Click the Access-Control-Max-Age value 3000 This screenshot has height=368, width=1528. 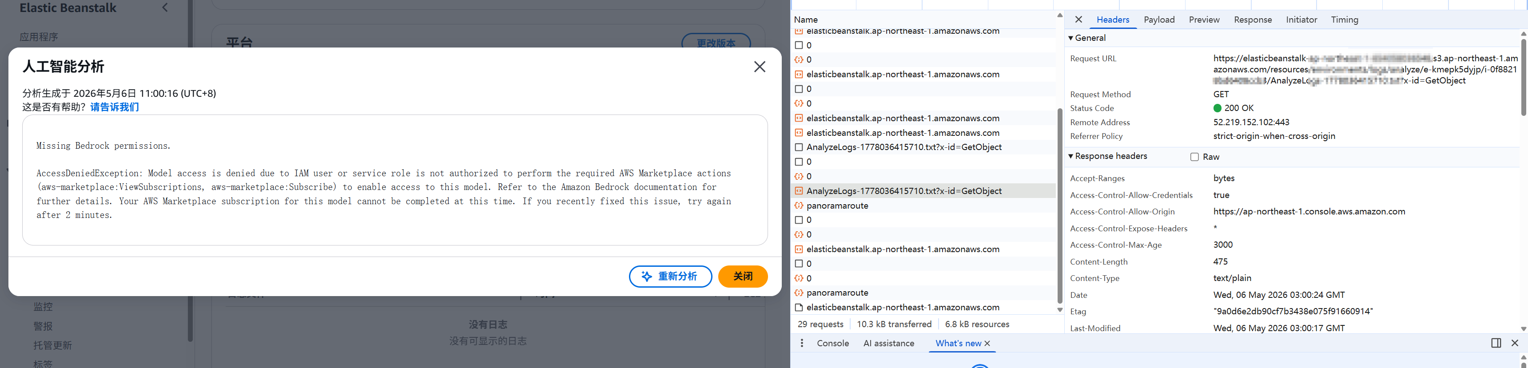click(x=1223, y=245)
